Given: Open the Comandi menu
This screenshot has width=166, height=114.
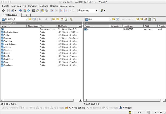Looking at the screenshot, I should point(32,6).
